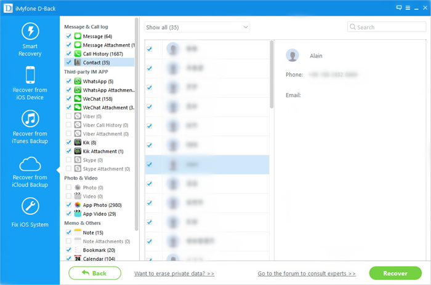Uncheck the highlighted contact row checkbox
The height and width of the screenshot is (285, 431).
pyautogui.click(x=149, y=165)
